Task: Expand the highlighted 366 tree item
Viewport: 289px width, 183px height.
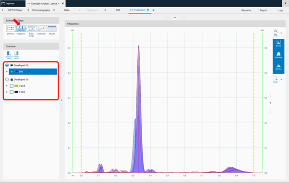Action: click(7, 72)
